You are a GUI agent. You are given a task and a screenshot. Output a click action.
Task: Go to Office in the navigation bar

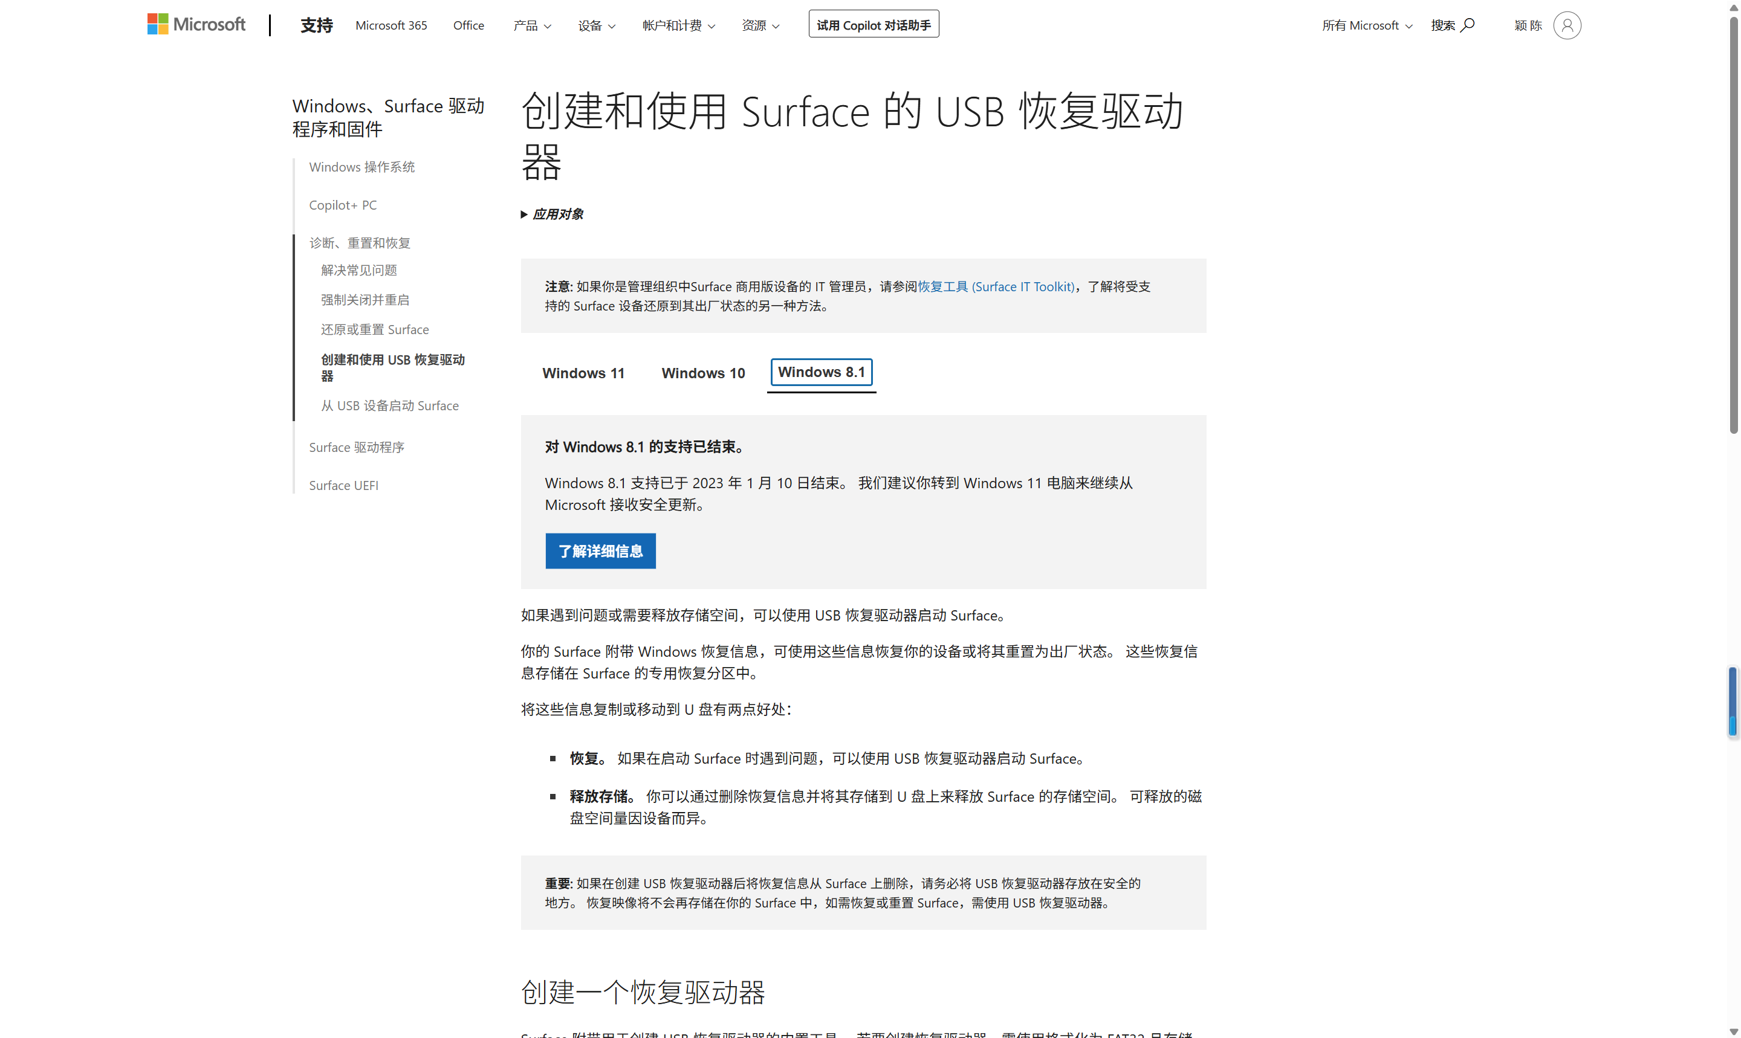(468, 25)
